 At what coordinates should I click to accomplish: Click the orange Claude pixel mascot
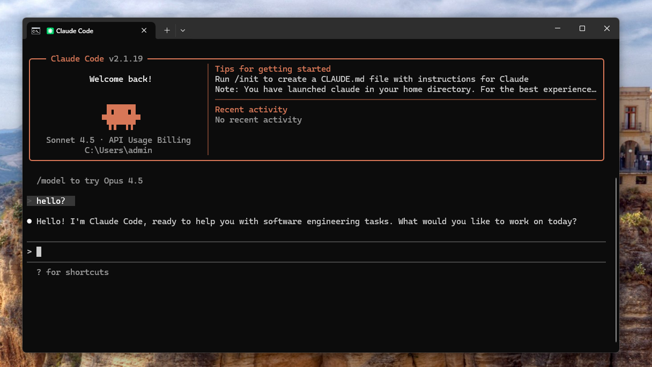click(x=121, y=117)
